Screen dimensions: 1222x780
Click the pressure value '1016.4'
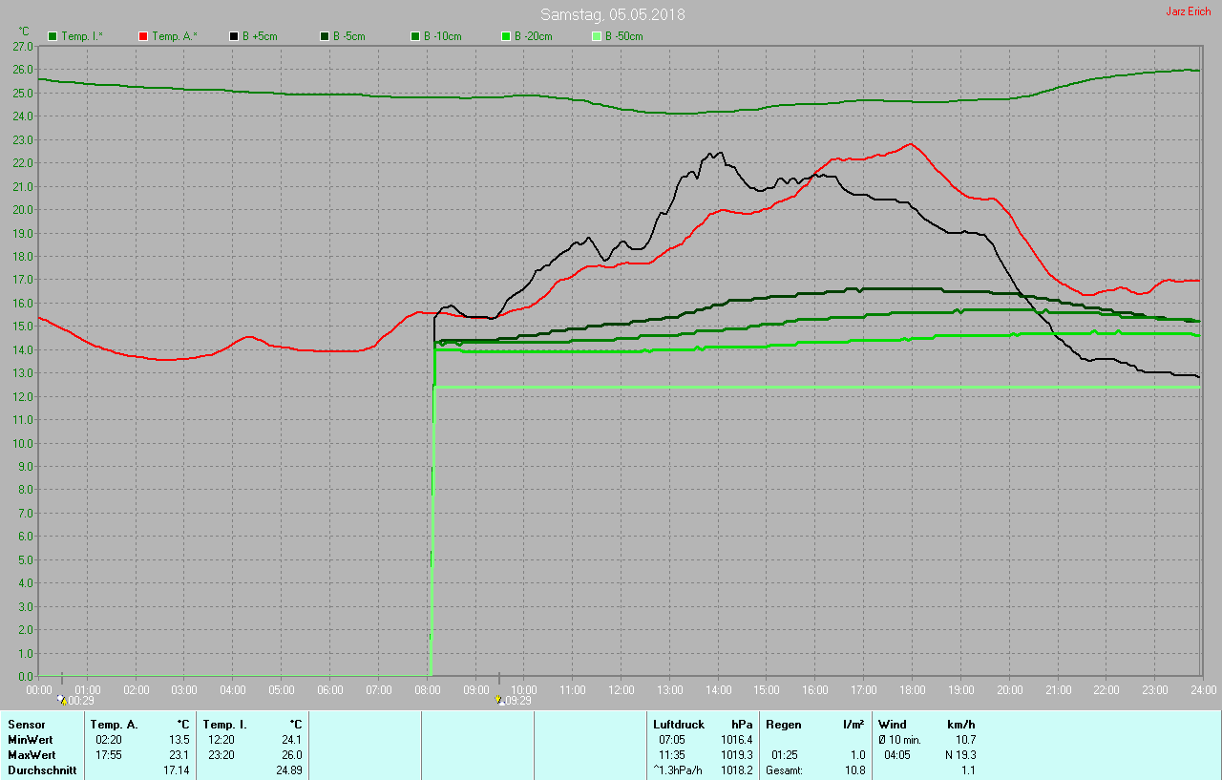736,740
